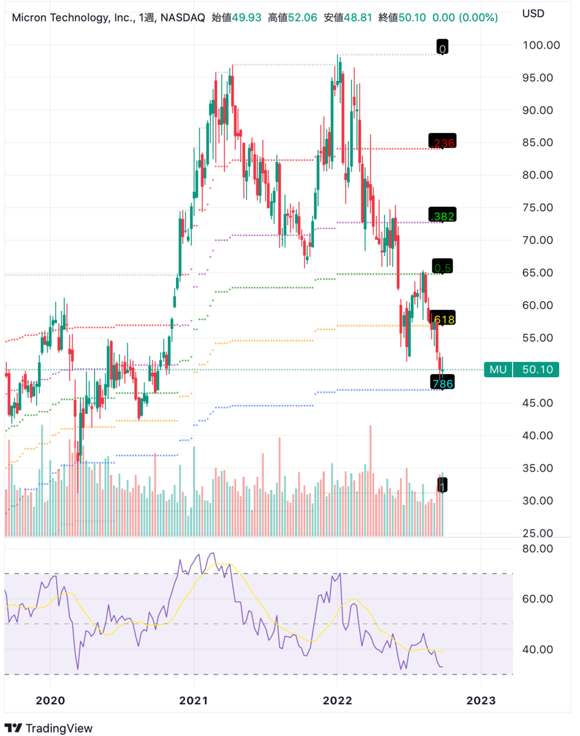This screenshot has height=736, width=580.
Task: Click the 100.00 price axis label
Action: point(541,45)
